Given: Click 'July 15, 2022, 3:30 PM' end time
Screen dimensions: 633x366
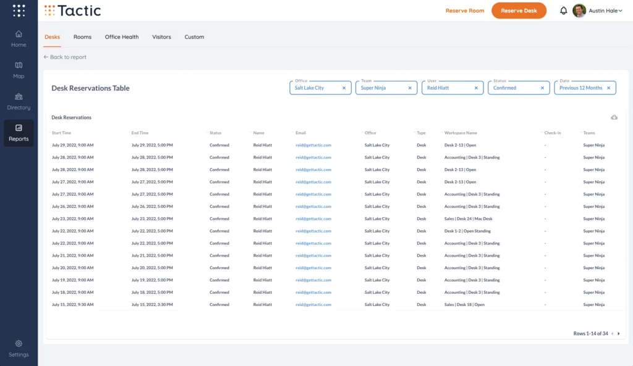Looking at the screenshot, I should 152,305.
